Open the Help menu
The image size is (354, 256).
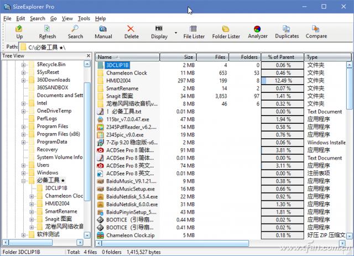(x=101, y=18)
